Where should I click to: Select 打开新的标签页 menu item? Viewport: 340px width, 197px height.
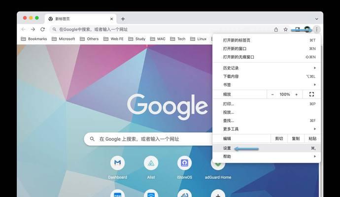(267, 40)
